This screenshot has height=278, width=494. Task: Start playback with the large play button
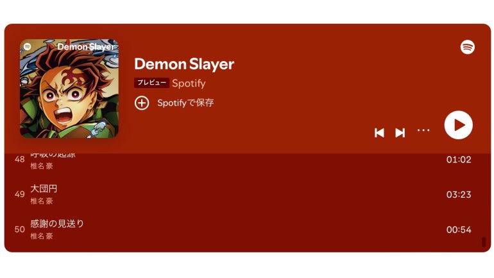click(459, 125)
